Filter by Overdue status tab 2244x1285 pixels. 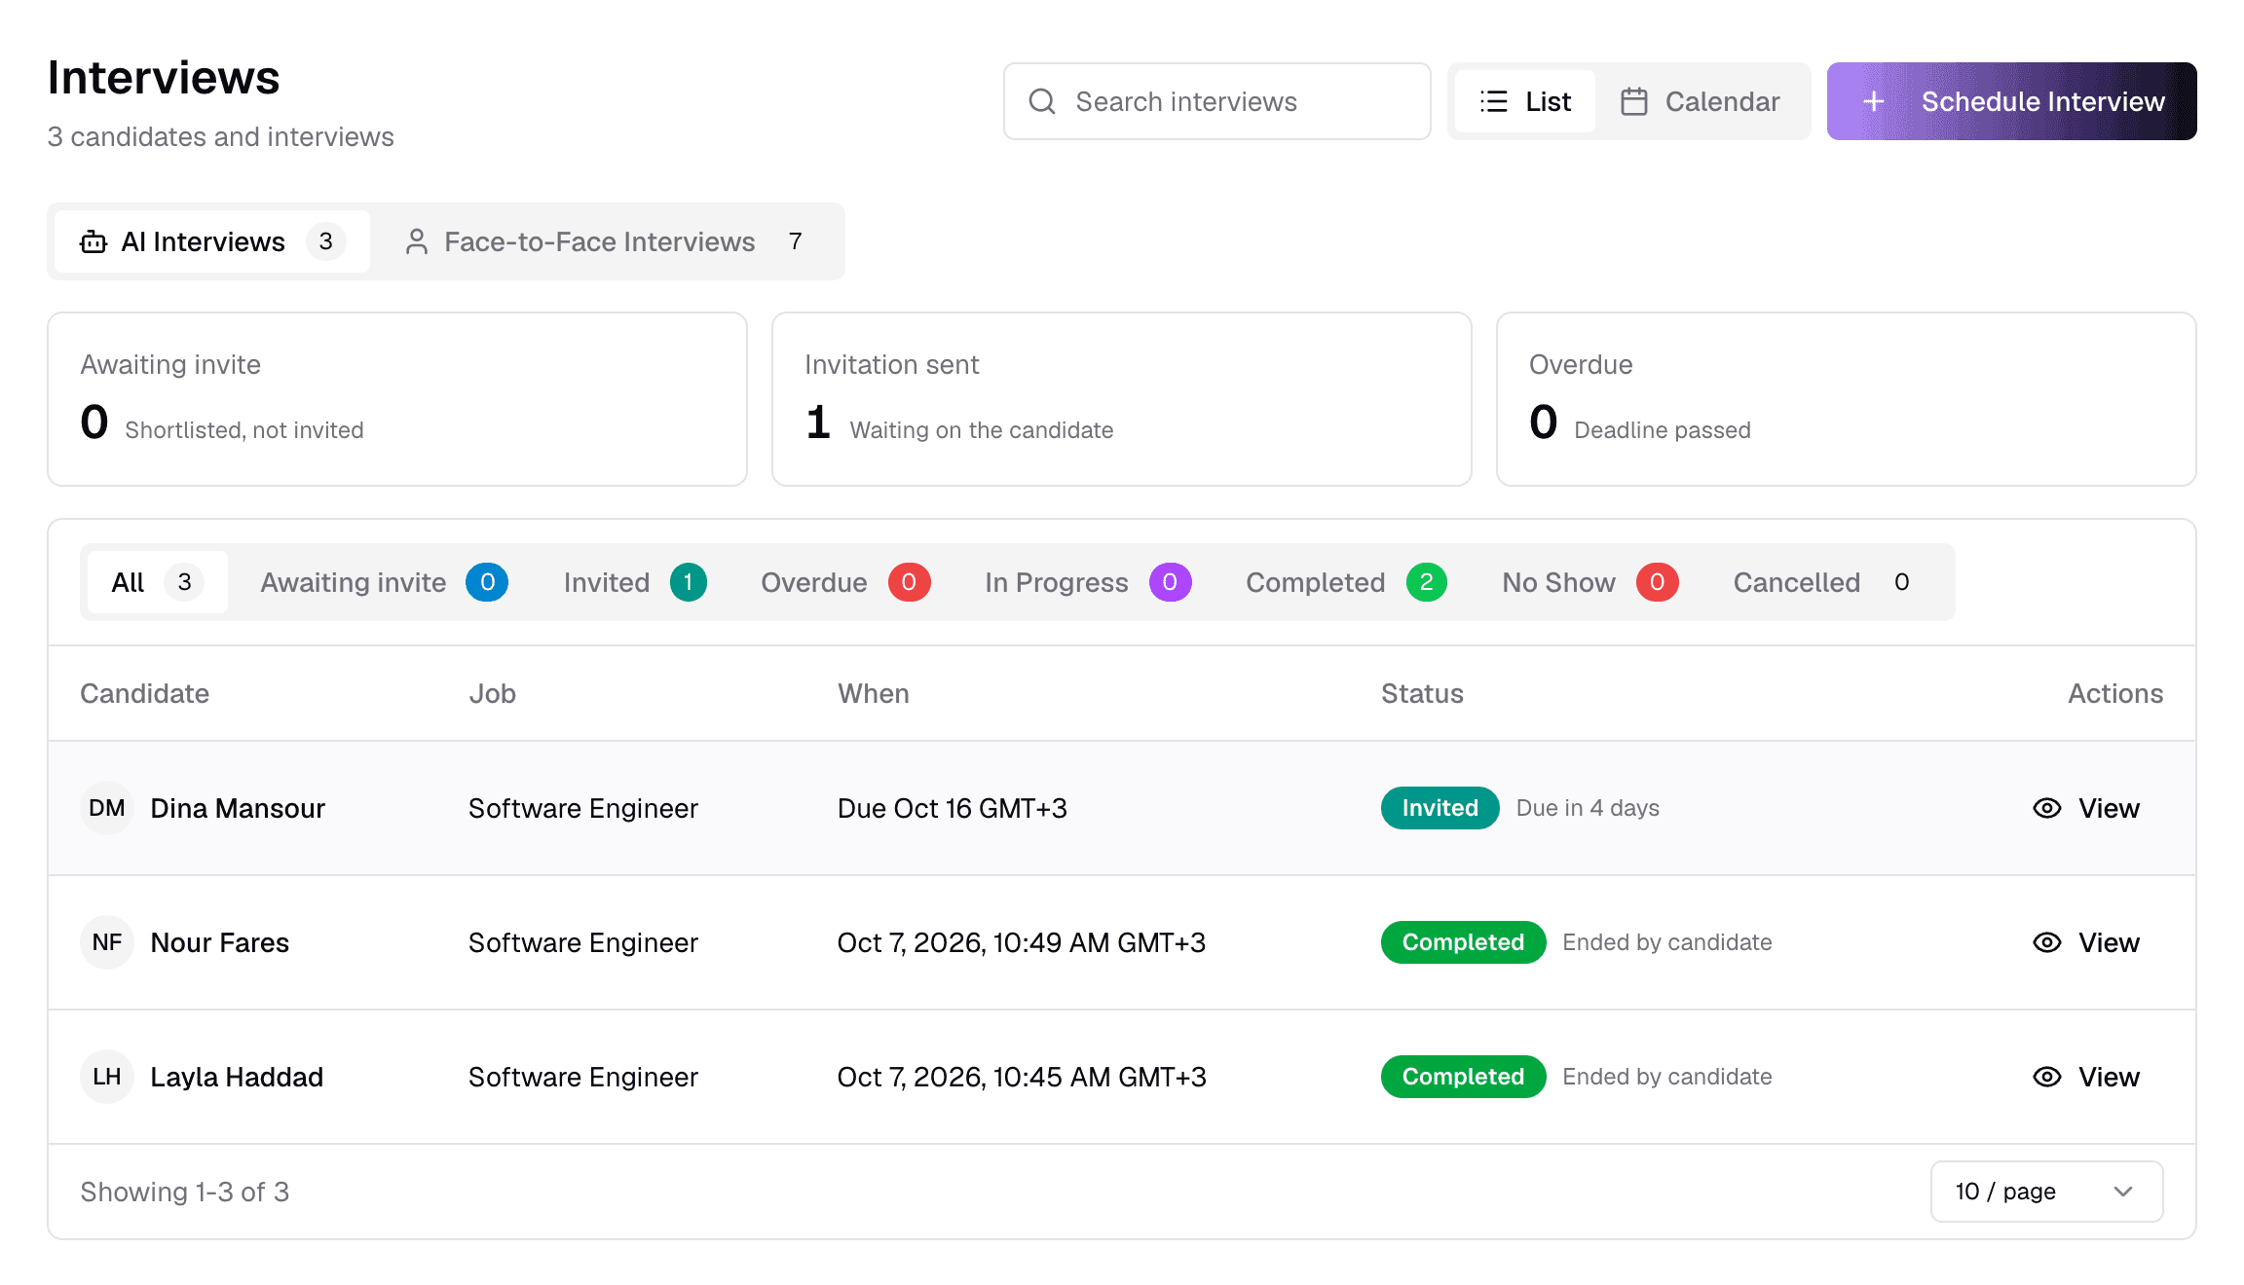845,582
